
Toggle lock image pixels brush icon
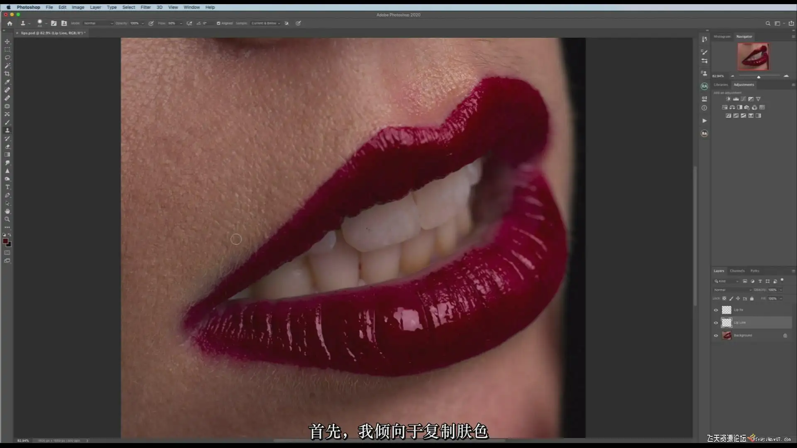coord(731,299)
